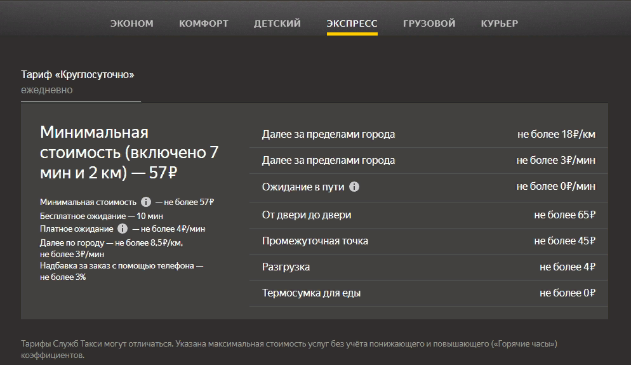Switch to the ЭКОНОМ tab

pos(131,23)
